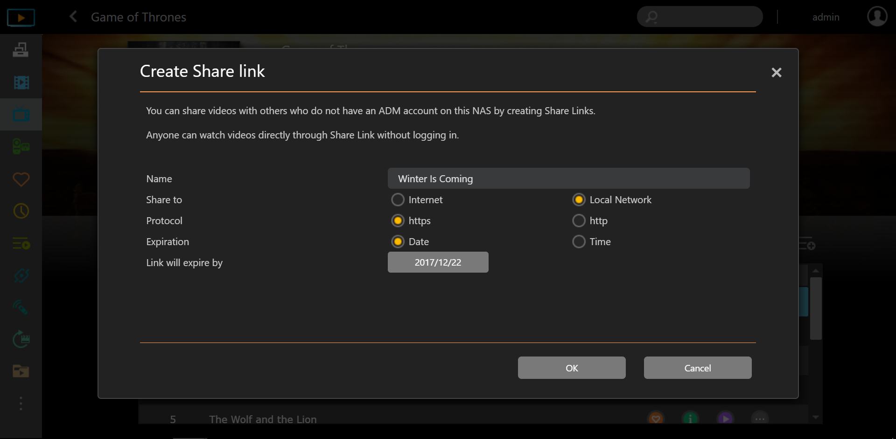Open Recently Watched clock sidebar icon
This screenshot has height=439, width=896.
(x=21, y=211)
